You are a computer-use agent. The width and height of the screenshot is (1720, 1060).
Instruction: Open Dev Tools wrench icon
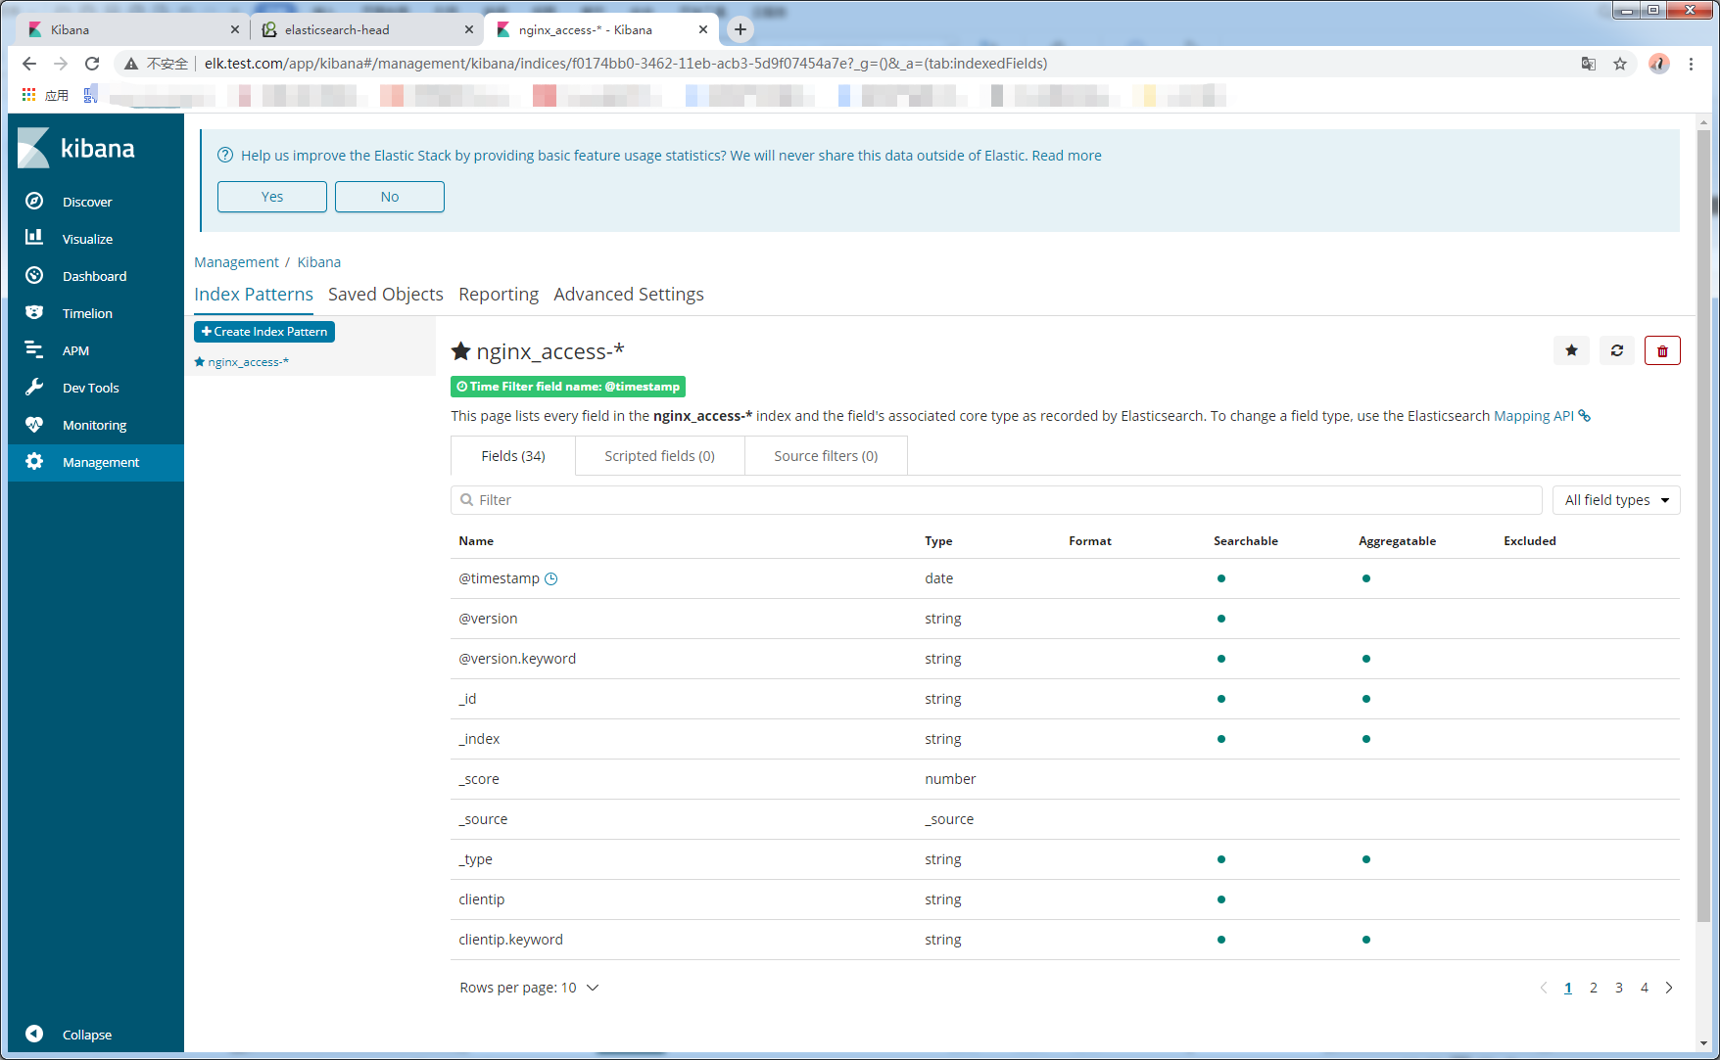(x=34, y=387)
